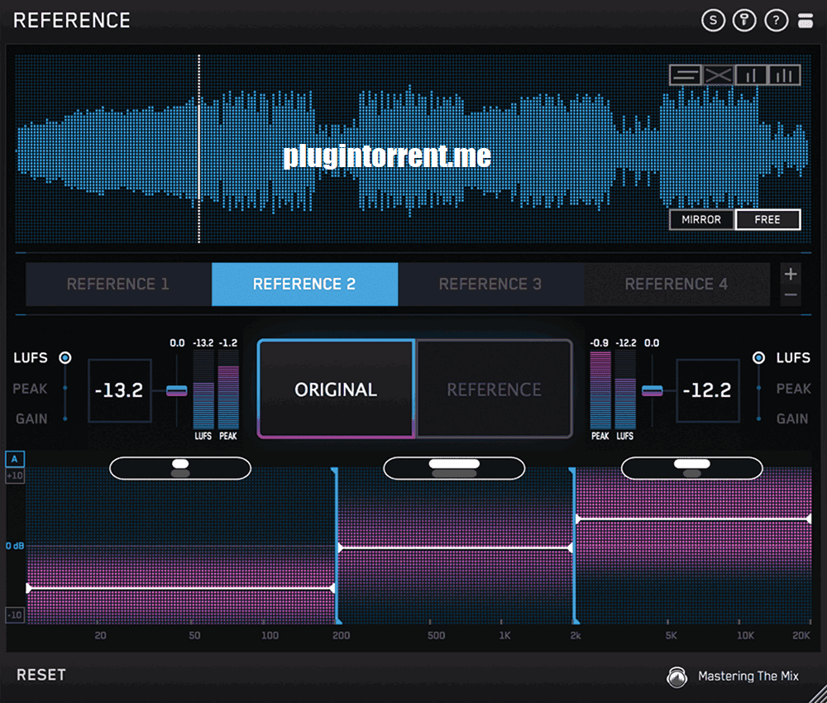Click the high band stereo width pill
Image resolution: width=827 pixels, height=703 pixels.
[x=692, y=468]
